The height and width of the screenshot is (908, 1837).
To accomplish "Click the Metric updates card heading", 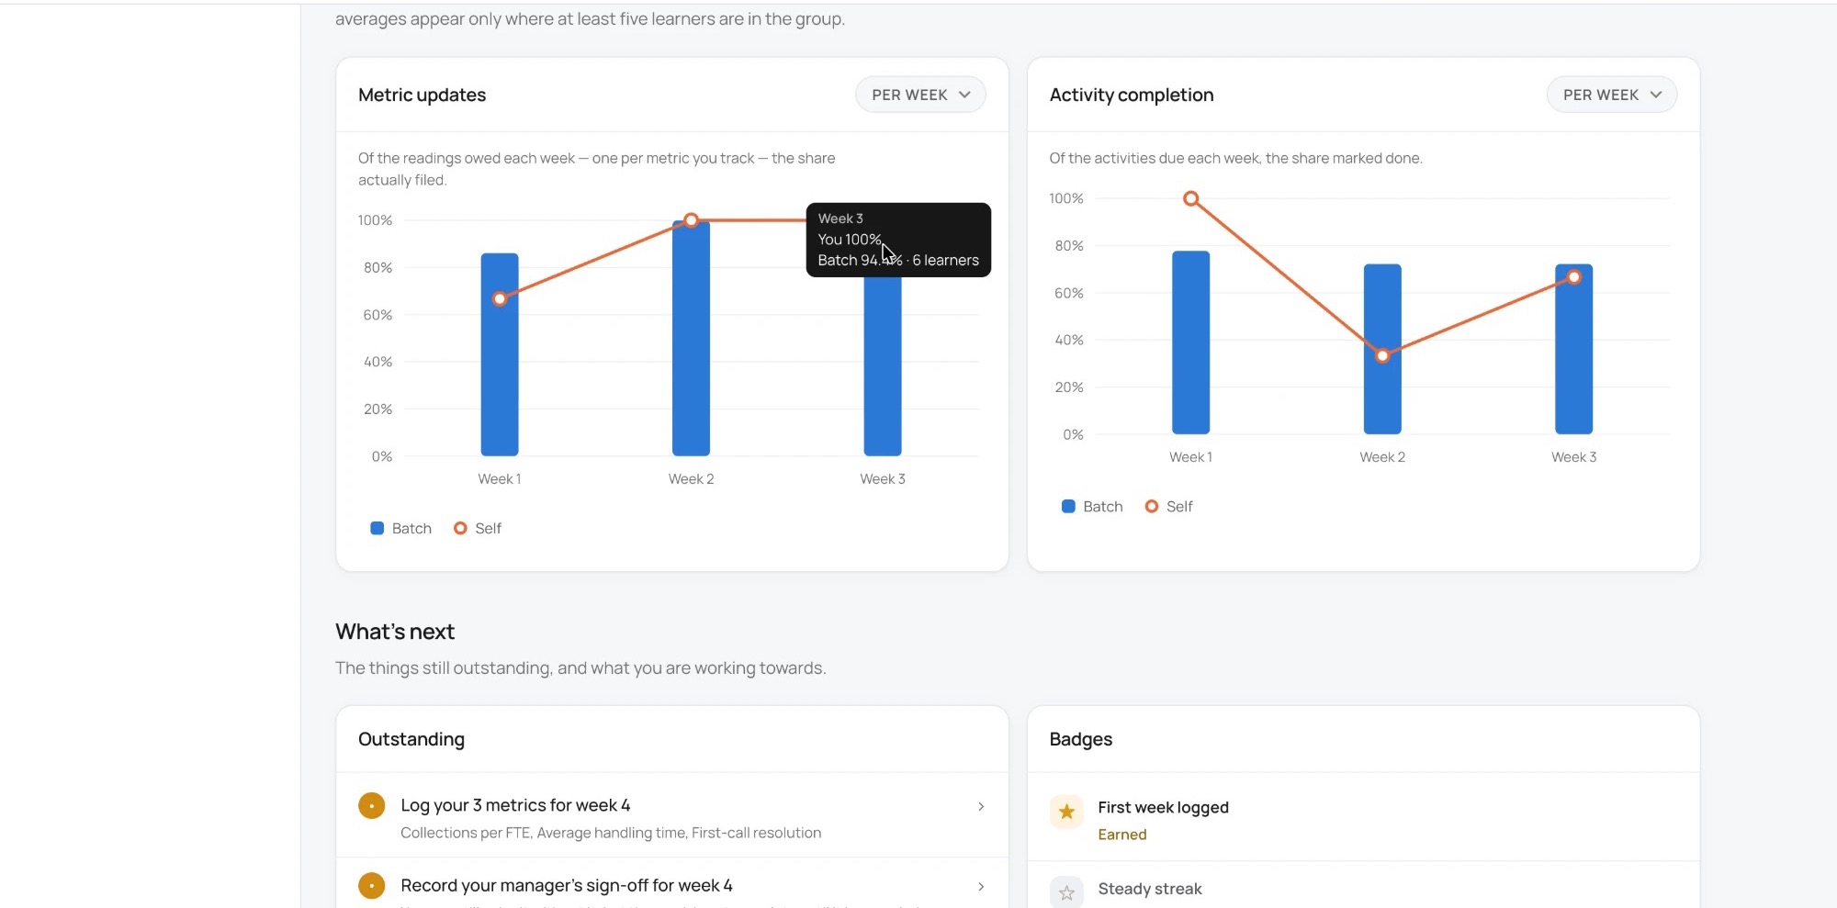I will tap(422, 95).
